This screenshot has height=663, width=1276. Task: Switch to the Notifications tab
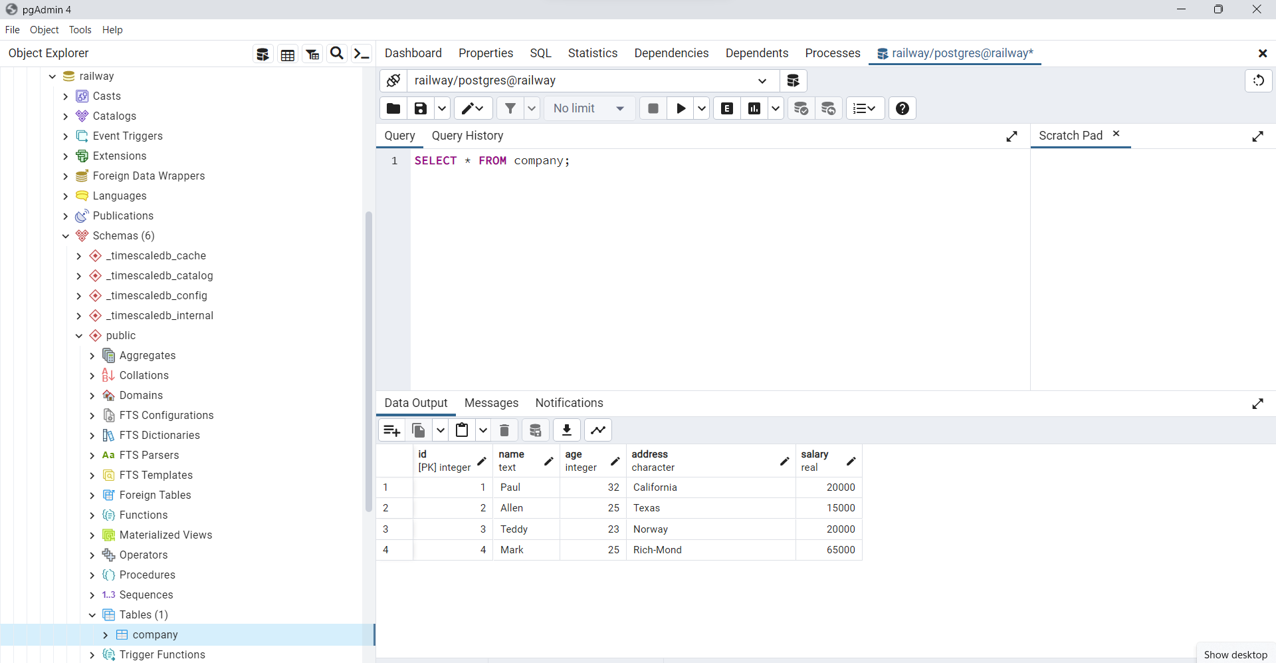pyautogui.click(x=569, y=403)
